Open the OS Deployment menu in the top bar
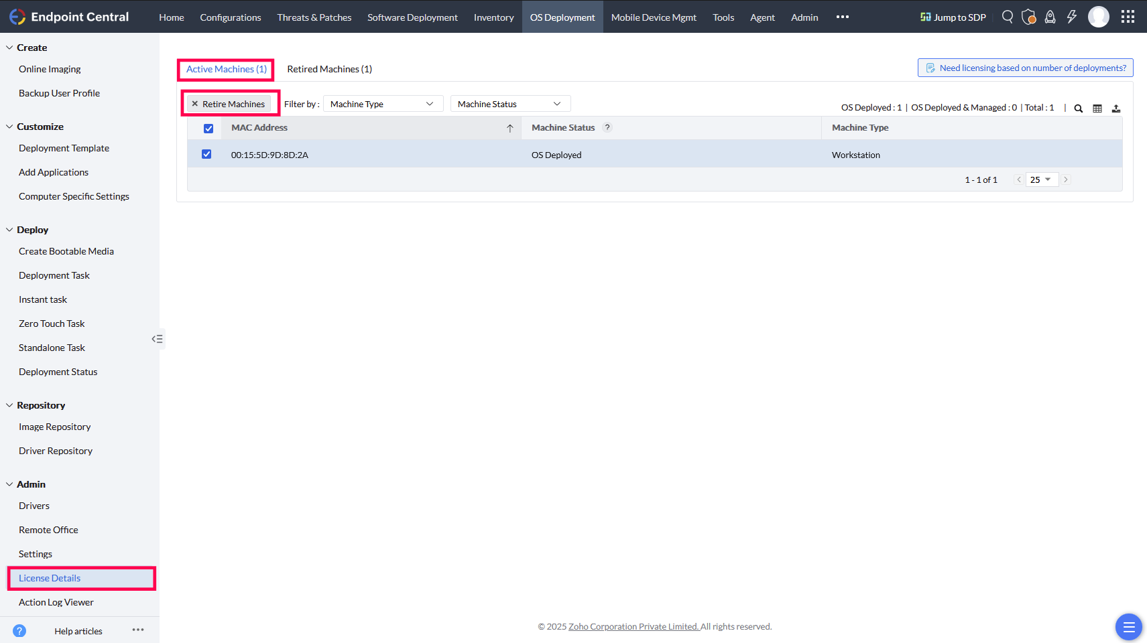The width and height of the screenshot is (1147, 643). (562, 17)
